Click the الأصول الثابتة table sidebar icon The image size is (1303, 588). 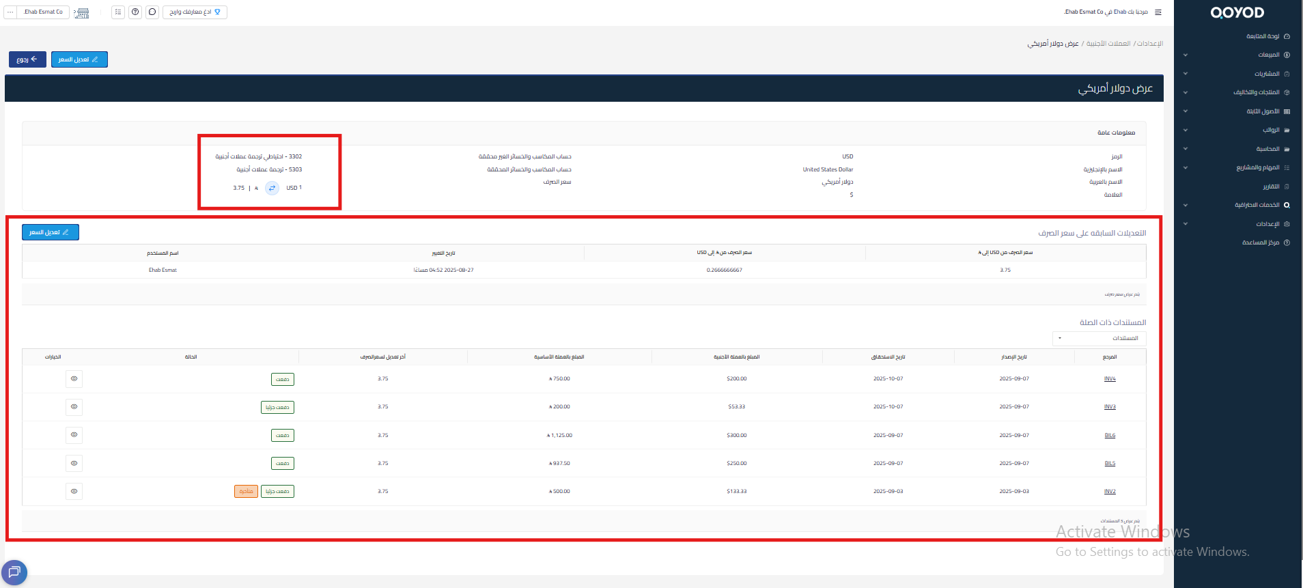pos(1287,111)
